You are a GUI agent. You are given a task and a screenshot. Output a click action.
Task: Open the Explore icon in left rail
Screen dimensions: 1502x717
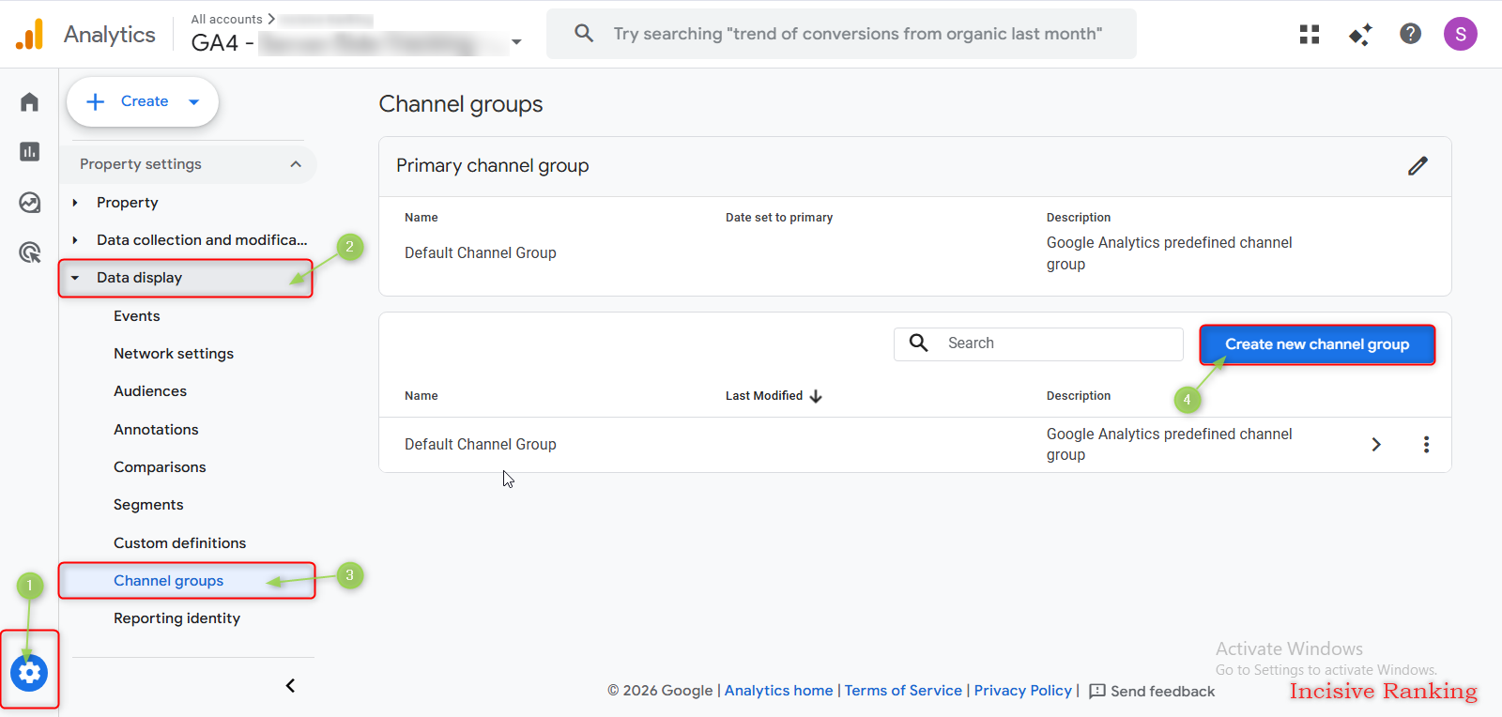tap(29, 202)
